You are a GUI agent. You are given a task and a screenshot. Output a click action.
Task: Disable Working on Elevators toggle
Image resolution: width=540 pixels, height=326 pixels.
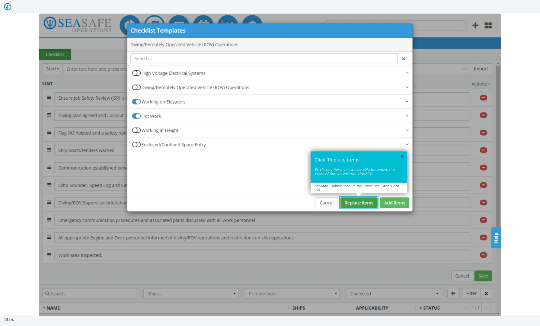[136, 102]
